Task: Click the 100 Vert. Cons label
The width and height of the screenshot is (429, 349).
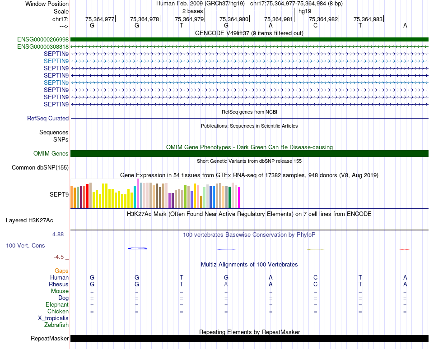Action: (25, 245)
